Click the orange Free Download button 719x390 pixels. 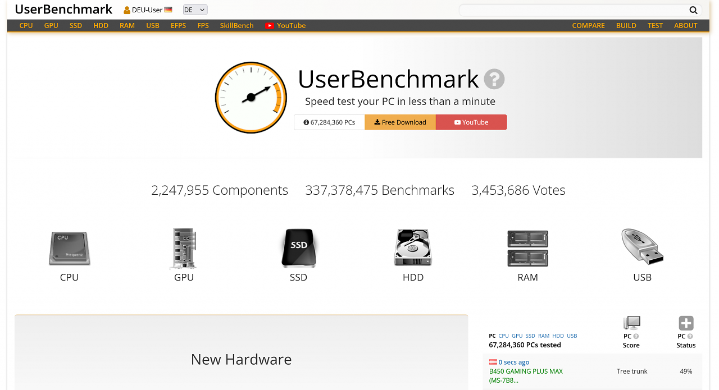401,122
